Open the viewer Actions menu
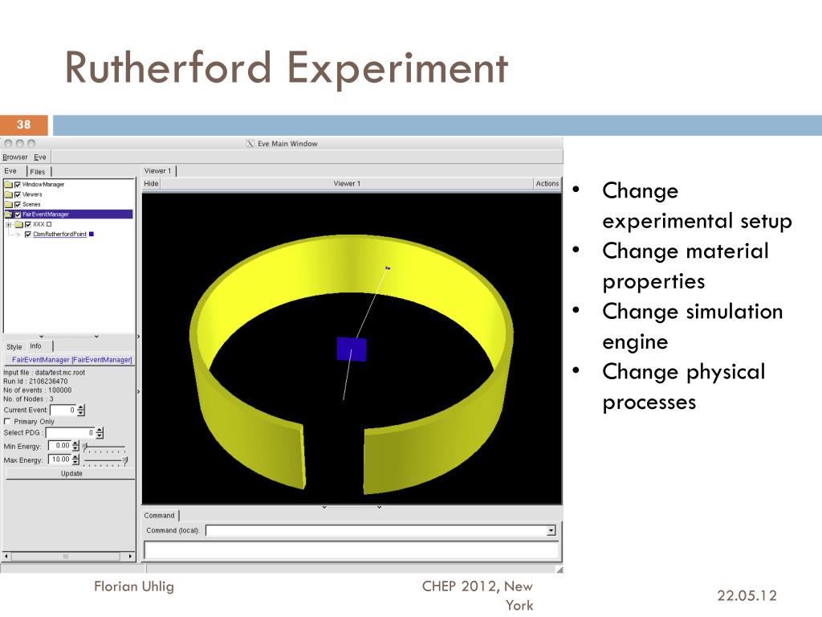The height and width of the screenshot is (617, 822). click(x=547, y=184)
